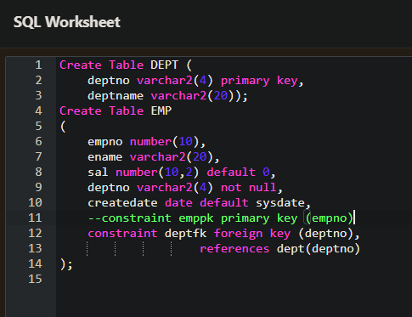Click 'not null' on line 9
This screenshot has height=317, width=412.
coord(248,188)
